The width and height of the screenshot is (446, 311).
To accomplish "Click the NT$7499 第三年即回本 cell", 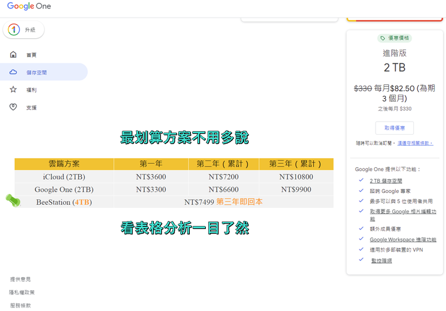I will pos(224,202).
